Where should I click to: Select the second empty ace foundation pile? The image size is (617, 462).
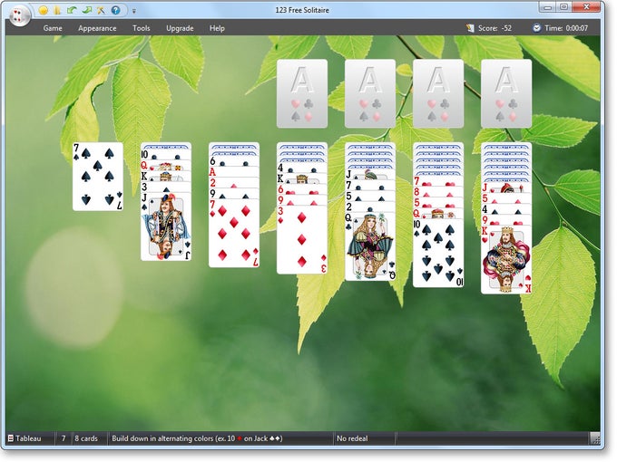(370, 93)
